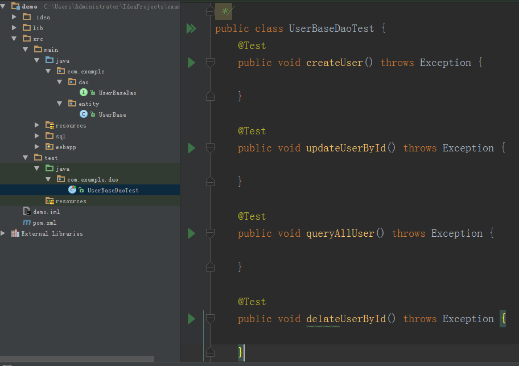This screenshot has width=519, height=366.
Task: Expand the main resources folder arrow
Action: [x=37, y=125]
